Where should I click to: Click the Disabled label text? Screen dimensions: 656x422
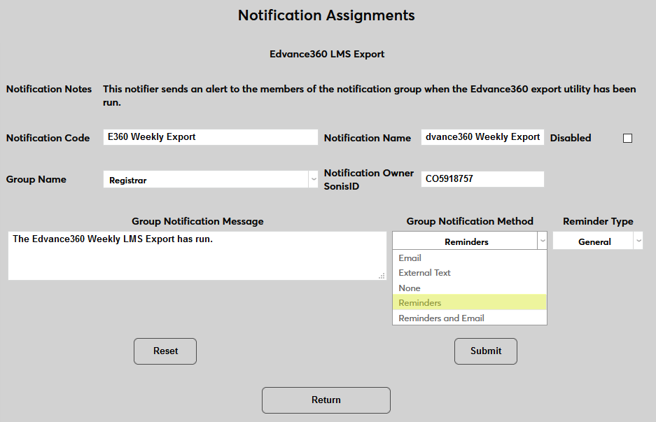tap(570, 138)
